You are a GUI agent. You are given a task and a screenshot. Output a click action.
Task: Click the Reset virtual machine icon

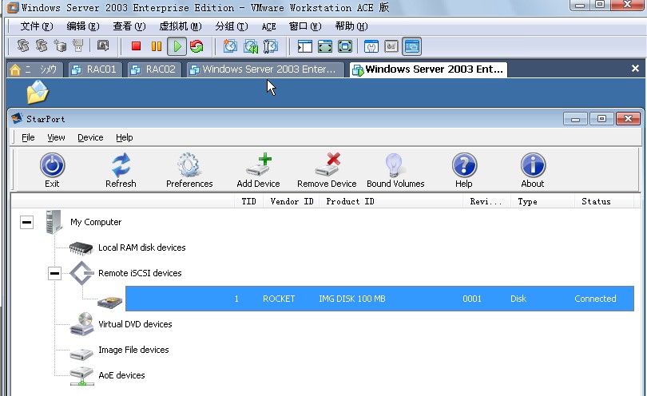pyautogui.click(x=196, y=46)
